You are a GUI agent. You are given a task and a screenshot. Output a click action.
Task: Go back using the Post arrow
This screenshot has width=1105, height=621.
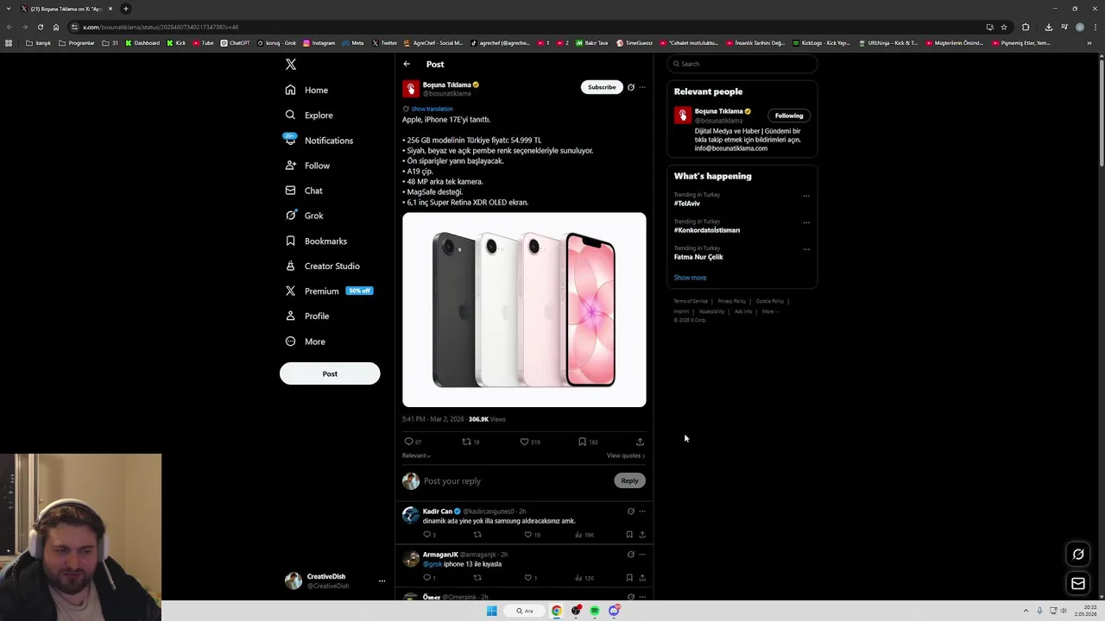pos(407,64)
